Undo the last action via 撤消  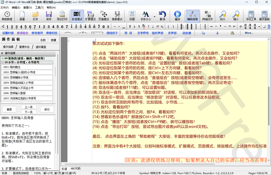click(x=163, y=16)
